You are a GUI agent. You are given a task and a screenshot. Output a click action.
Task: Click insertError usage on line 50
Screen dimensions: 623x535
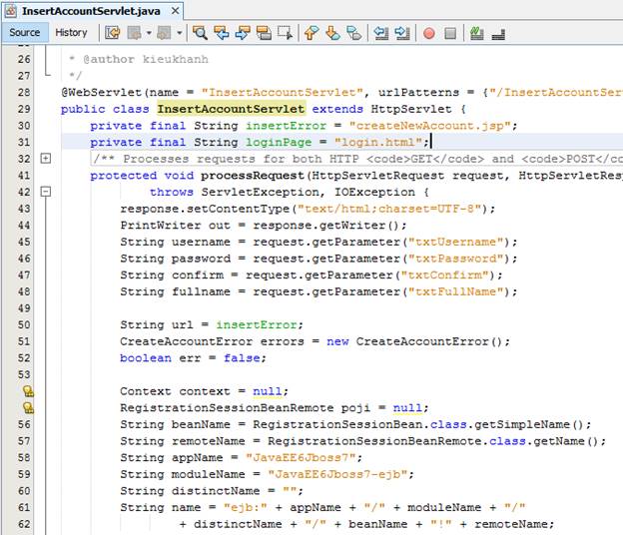(257, 324)
